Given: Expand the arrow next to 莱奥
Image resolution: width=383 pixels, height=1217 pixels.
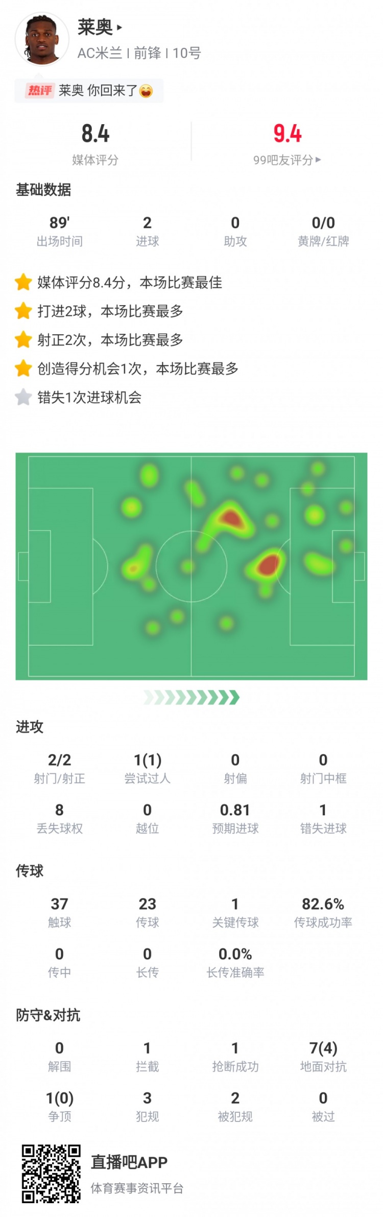Looking at the screenshot, I should [119, 28].
